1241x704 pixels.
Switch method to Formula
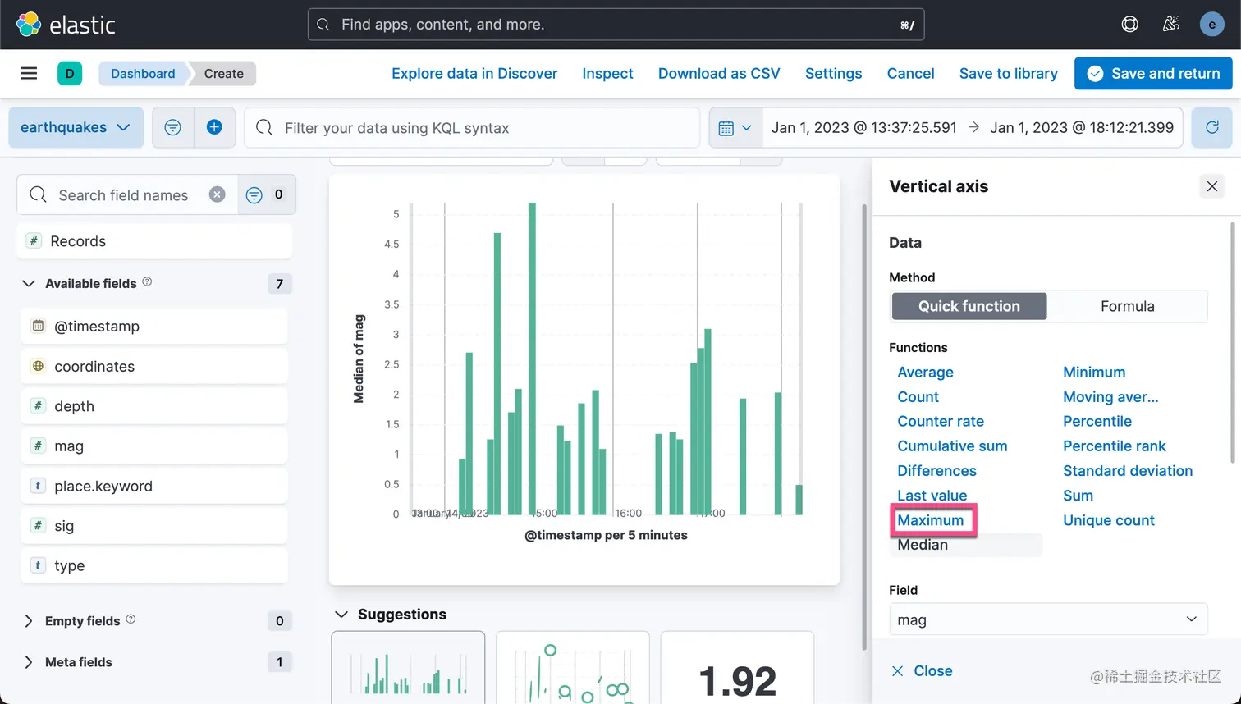point(1127,306)
